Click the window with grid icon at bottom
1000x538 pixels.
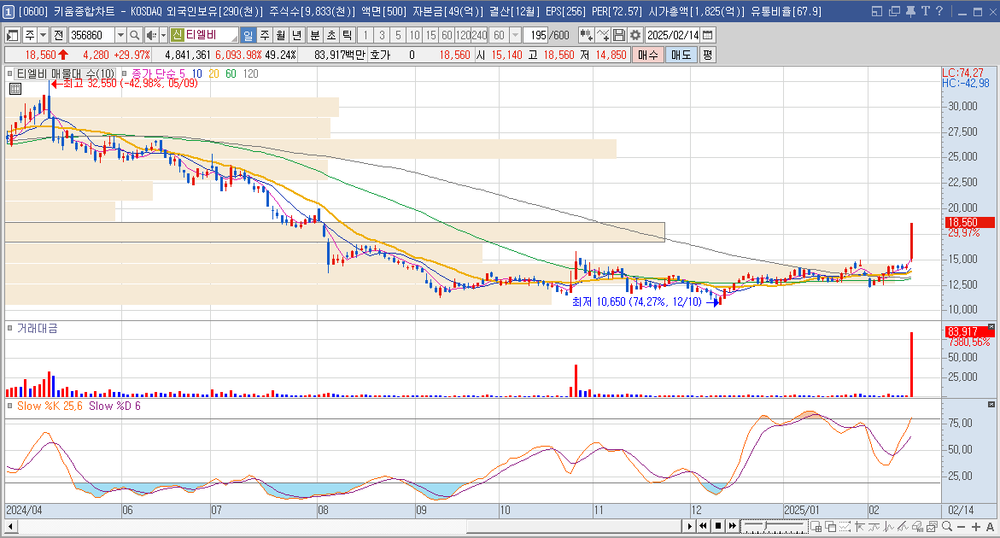click(816, 527)
